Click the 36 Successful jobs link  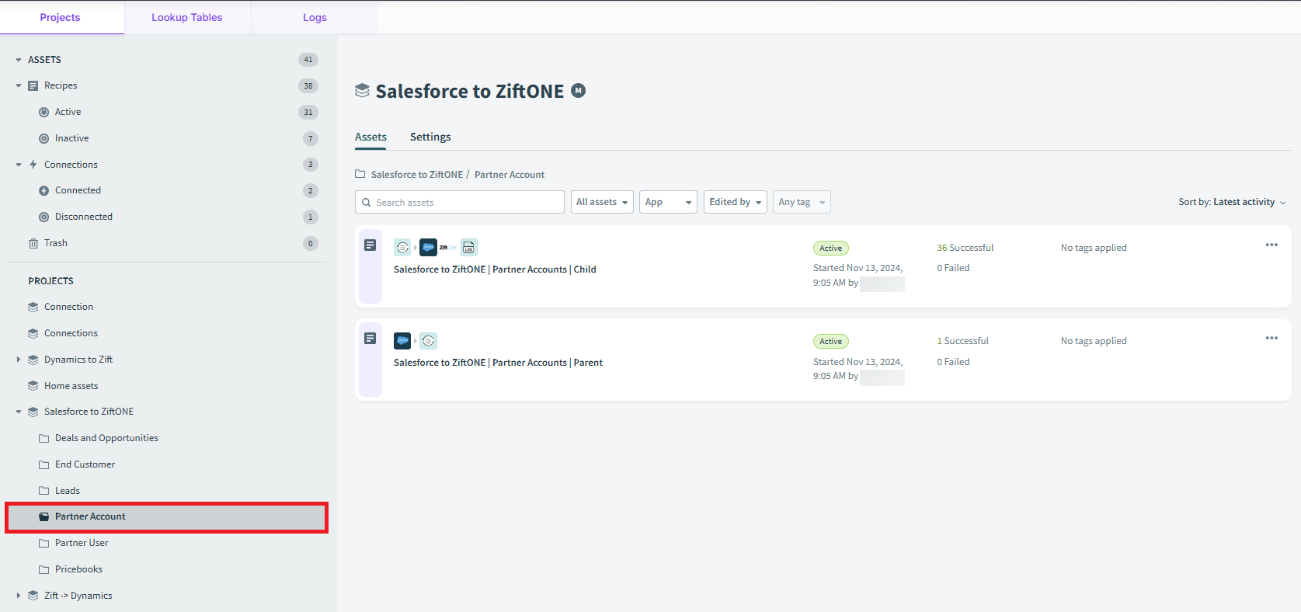point(965,248)
